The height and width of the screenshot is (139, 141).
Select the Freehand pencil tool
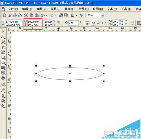pyautogui.click(x=3, y=47)
